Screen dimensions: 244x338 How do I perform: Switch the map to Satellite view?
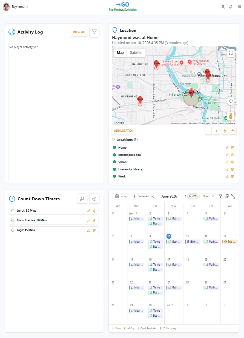[x=136, y=53]
